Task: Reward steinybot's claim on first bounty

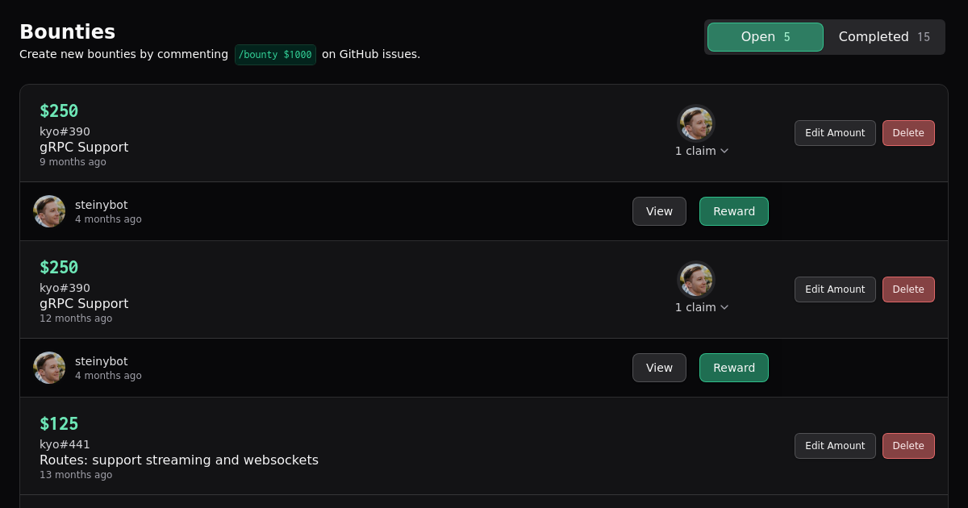Action: (x=734, y=211)
